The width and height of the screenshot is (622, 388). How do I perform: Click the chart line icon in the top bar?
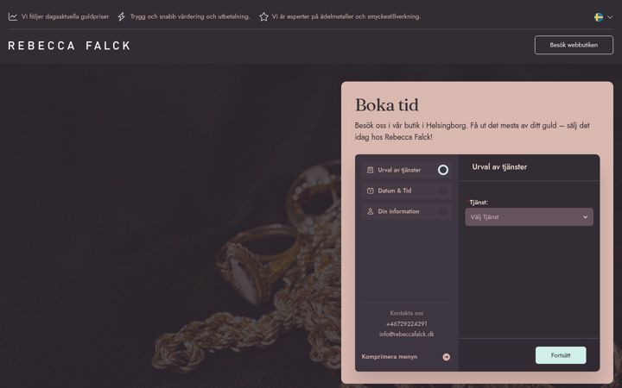click(13, 16)
